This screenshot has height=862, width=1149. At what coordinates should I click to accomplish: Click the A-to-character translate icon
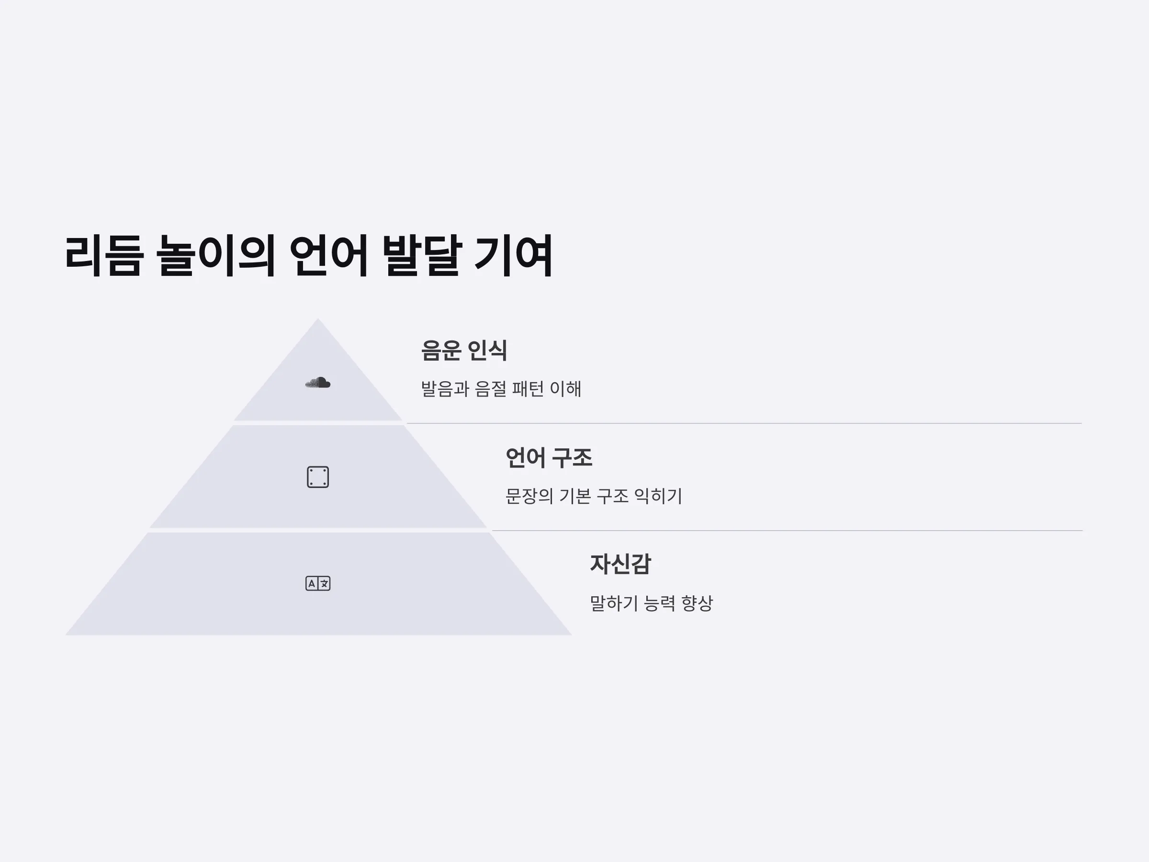(x=318, y=583)
